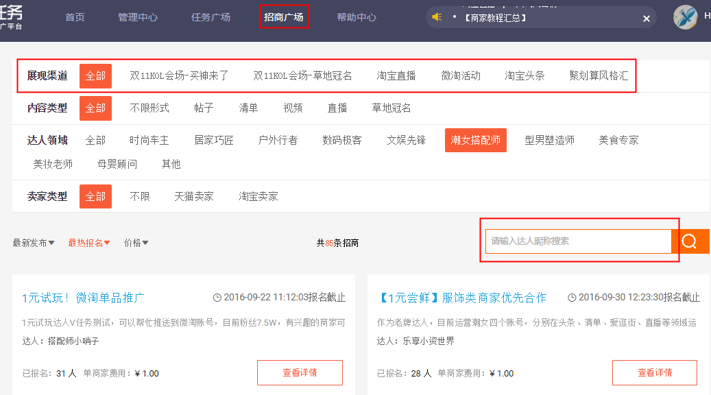
Task: Open the 招商广场 navigation tab
Action: [284, 17]
